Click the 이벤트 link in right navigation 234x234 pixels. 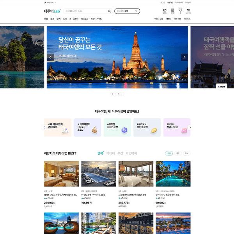(x=168, y=19)
